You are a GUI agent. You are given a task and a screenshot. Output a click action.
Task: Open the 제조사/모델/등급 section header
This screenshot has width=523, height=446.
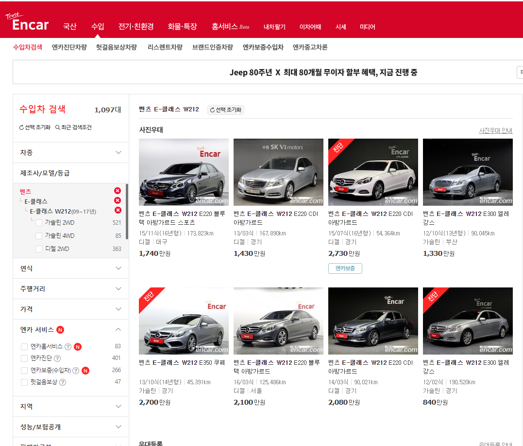click(x=71, y=173)
